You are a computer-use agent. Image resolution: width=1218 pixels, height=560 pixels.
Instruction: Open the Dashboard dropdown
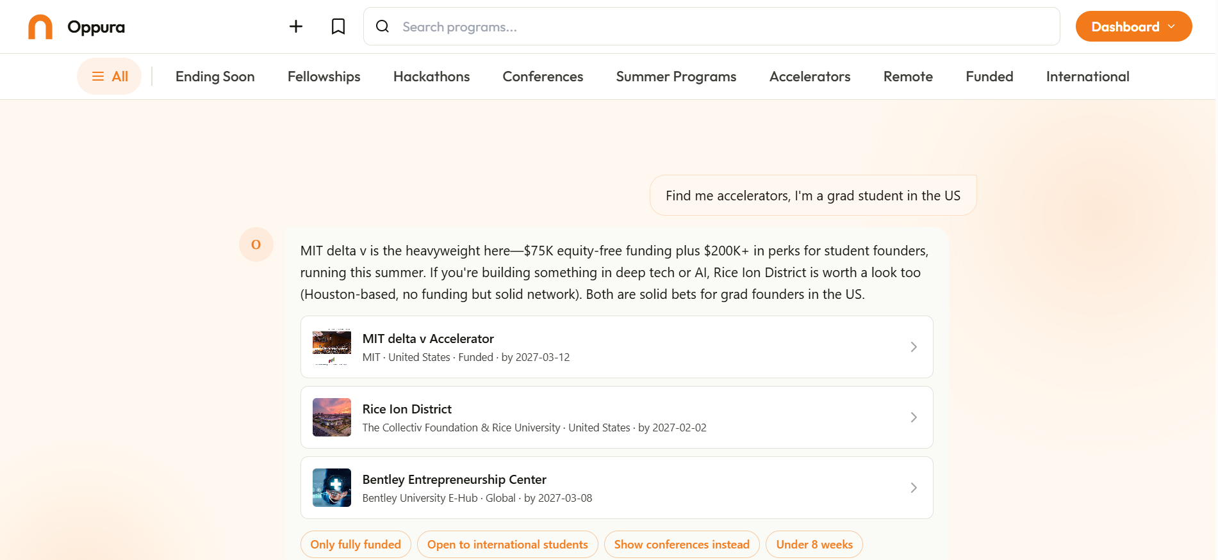(1133, 26)
